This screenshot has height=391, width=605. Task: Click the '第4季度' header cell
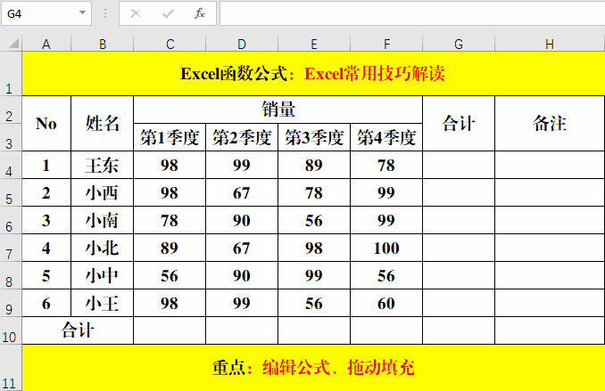[x=386, y=137]
